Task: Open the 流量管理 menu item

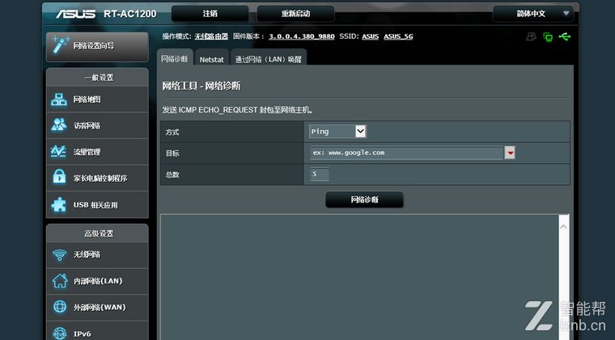Action: (x=97, y=152)
